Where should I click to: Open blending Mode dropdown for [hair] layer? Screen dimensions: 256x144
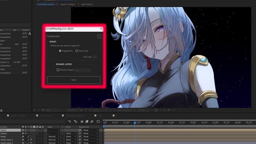tap(54, 130)
